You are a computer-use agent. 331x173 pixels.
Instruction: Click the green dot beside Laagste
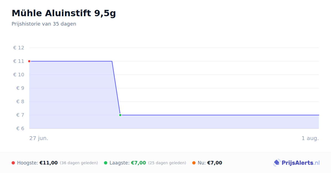106,163
